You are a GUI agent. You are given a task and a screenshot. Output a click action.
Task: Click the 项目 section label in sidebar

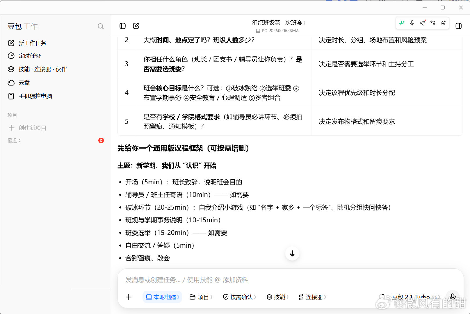tap(12, 115)
